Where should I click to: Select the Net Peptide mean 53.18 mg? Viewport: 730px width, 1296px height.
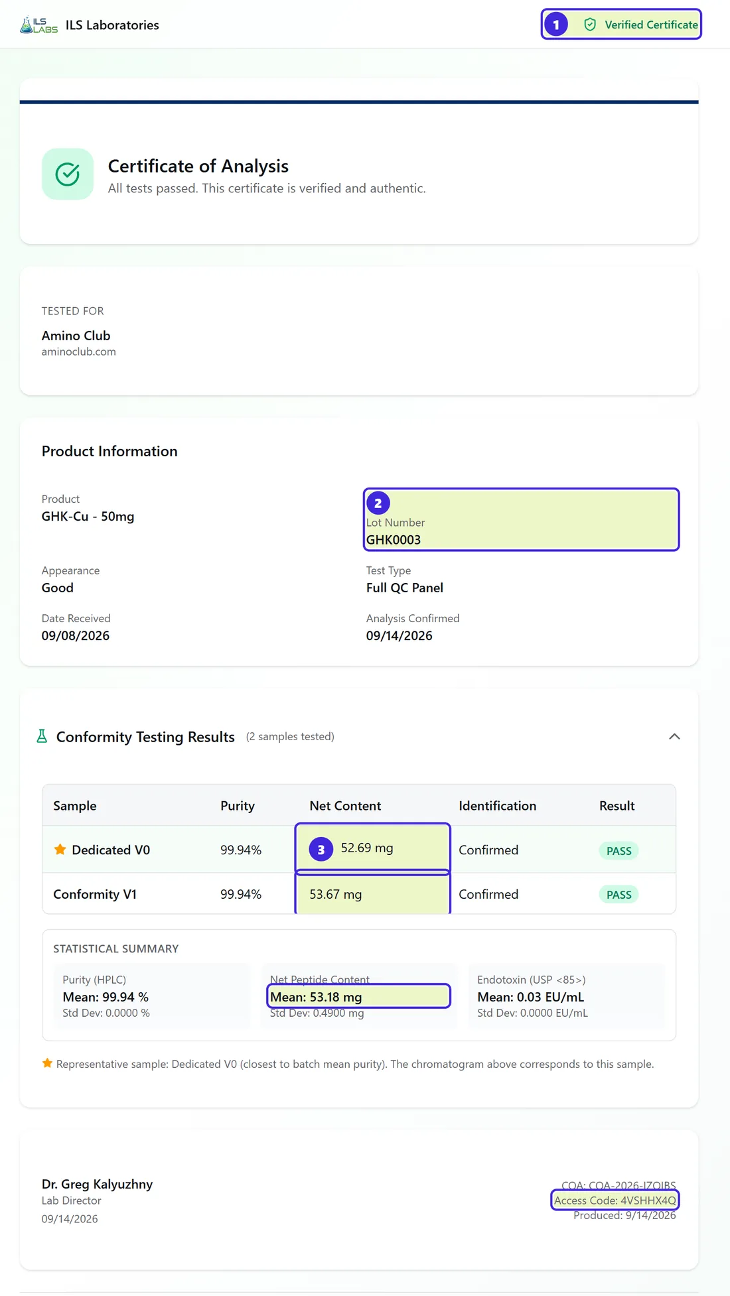click(x=316, y=997)
